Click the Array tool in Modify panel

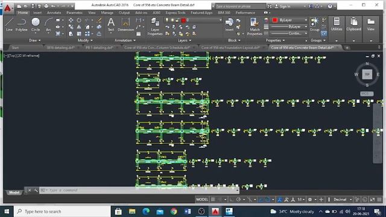(x=87, y=34)
